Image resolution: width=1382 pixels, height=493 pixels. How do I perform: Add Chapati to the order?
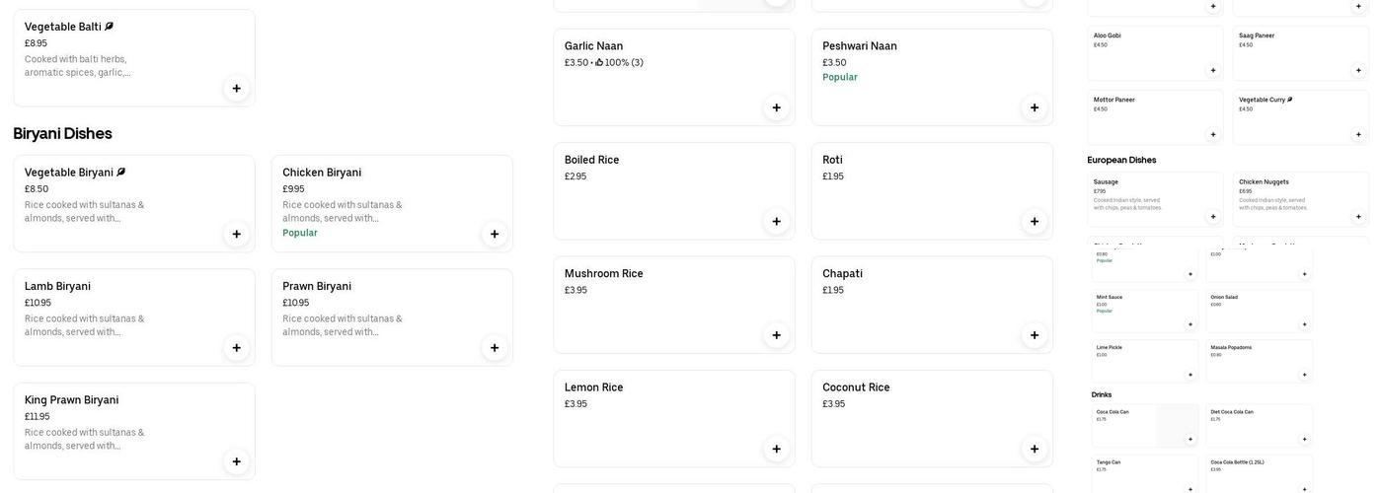coord(1035,335)
